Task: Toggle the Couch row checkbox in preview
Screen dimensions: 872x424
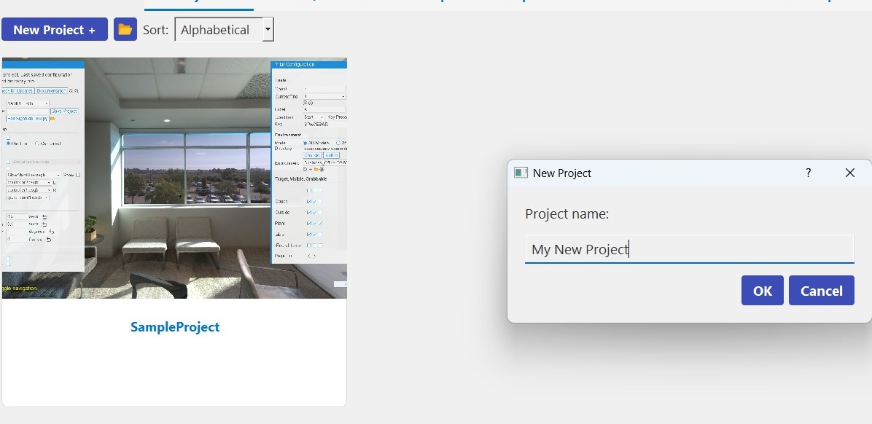Action: tap(309, 201)
